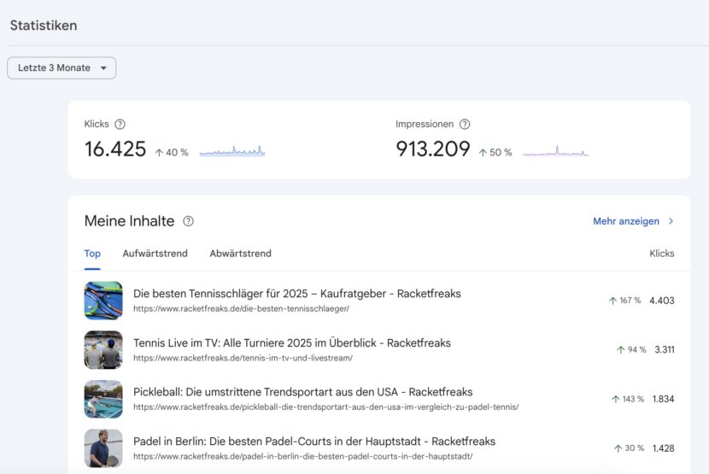Click the Pickleball article title
This screenshot has height=474, width=709.
(x=303, y=392)
